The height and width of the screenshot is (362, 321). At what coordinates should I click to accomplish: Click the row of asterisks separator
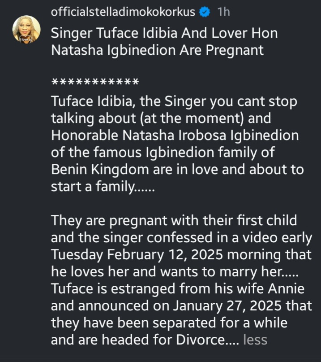(x=95, y=83)
